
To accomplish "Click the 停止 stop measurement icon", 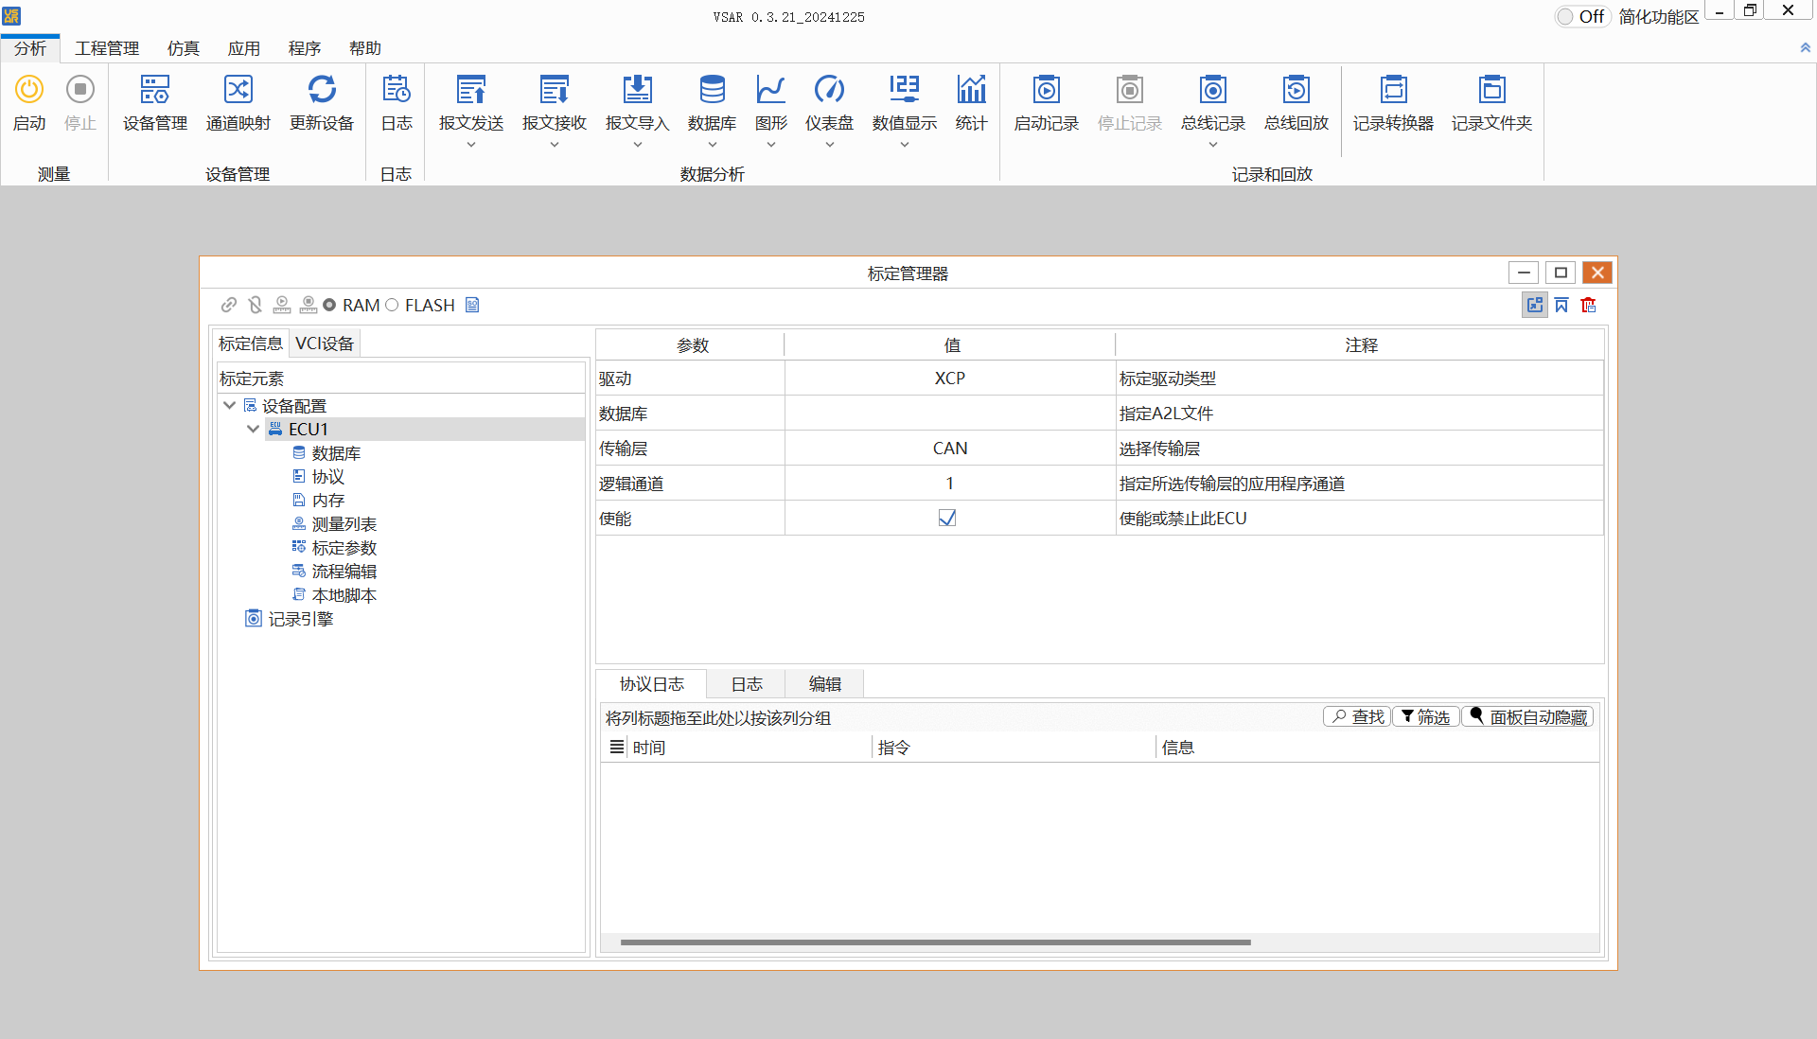I will (x=80, y=90).
